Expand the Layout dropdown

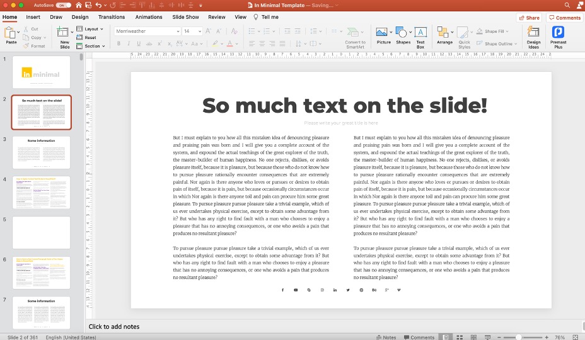pos(101,29)
